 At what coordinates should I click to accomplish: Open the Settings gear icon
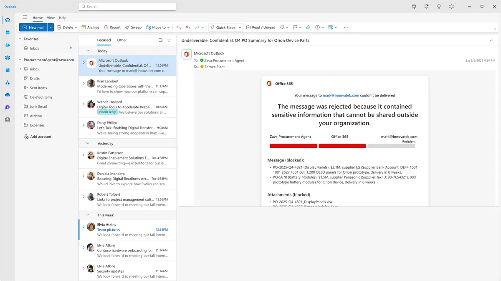point(451,7)
